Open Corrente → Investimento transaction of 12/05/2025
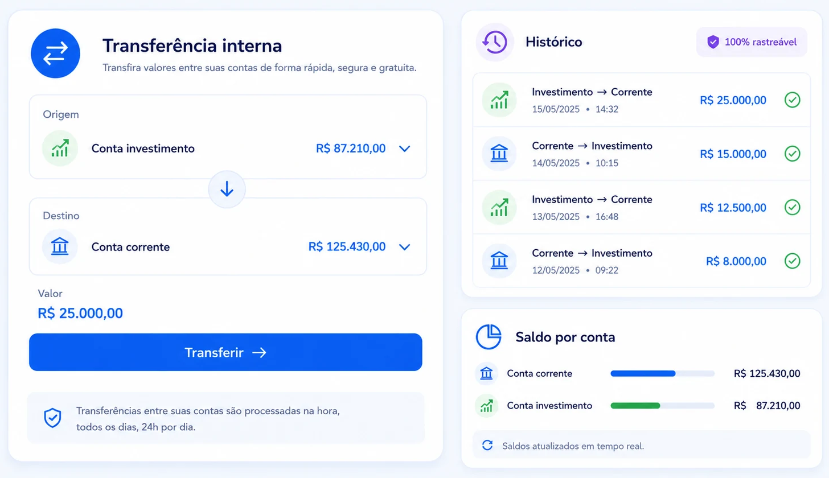The height and width of the screenshot is (478, 829). pos(642,261)
